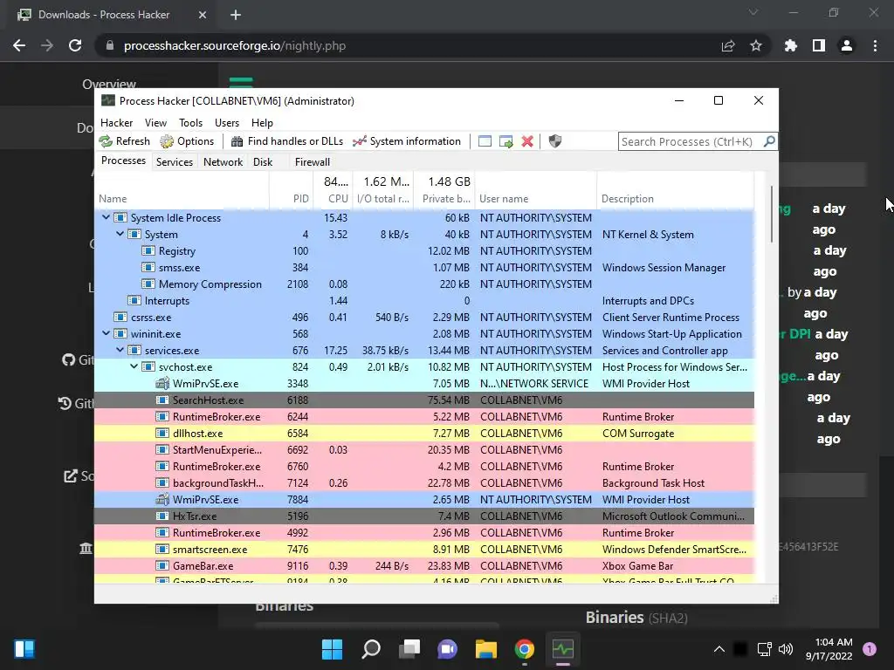This screenshot has width=894, height=670.
Task: Open the Chat icon on taskbar
Action: pos(448,649)
